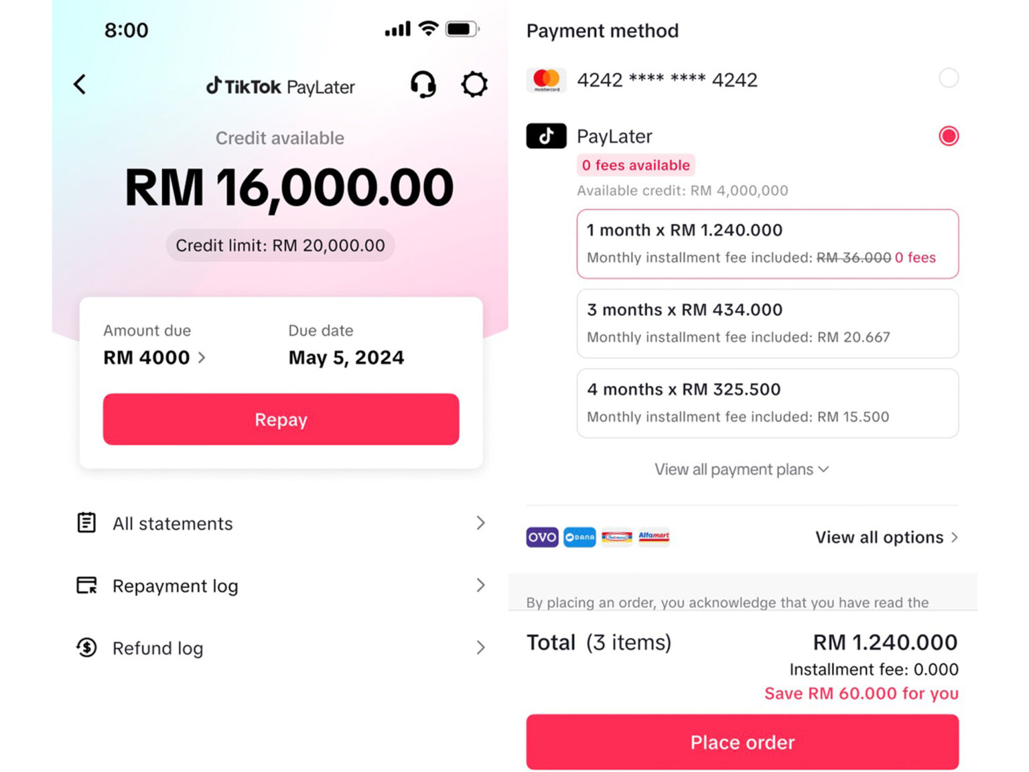The width and height of the screenshot is (1029, 772).
Task: Open the Refund log icon
Action: point(86,647)
